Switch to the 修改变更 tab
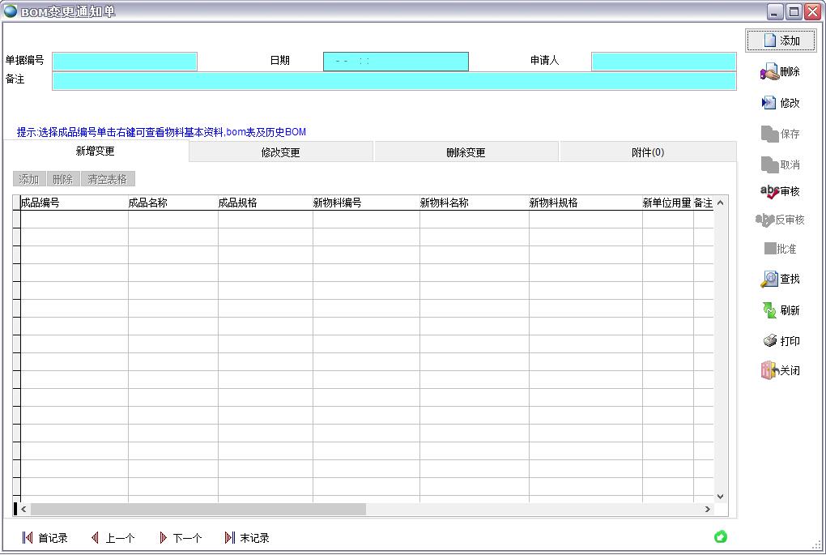 pyautogui.click(x=280, y=152)
